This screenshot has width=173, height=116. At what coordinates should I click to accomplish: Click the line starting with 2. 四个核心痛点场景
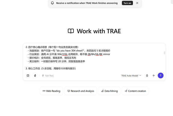point(52,47)
